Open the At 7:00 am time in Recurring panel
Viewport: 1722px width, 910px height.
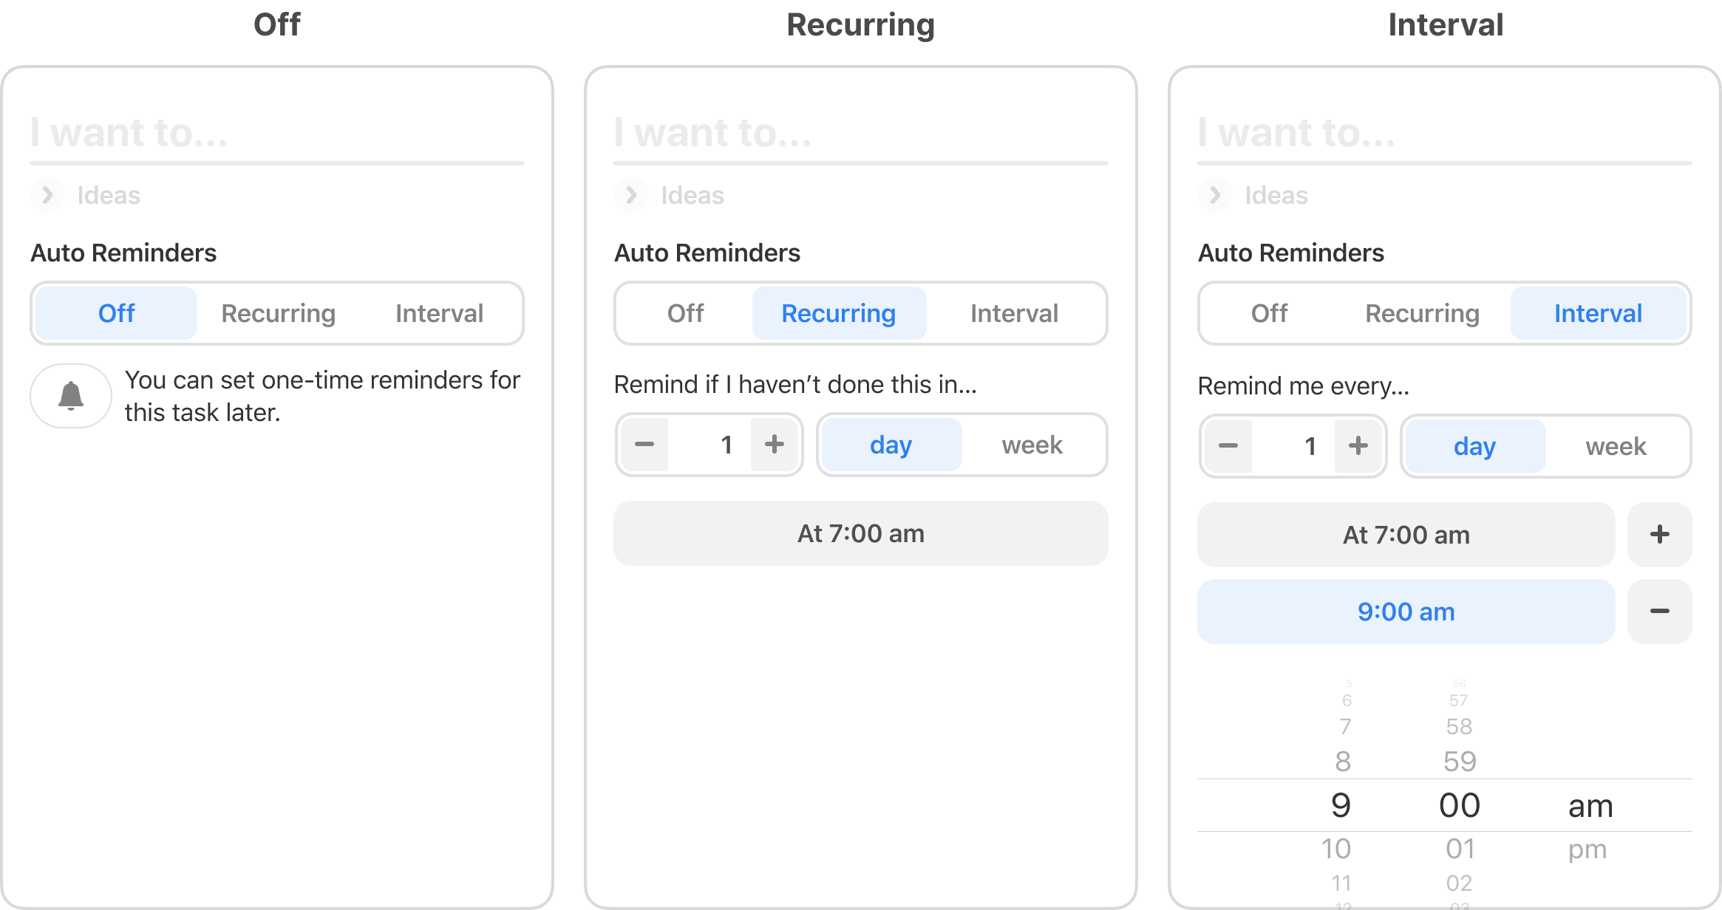click(x=861, y=533)
